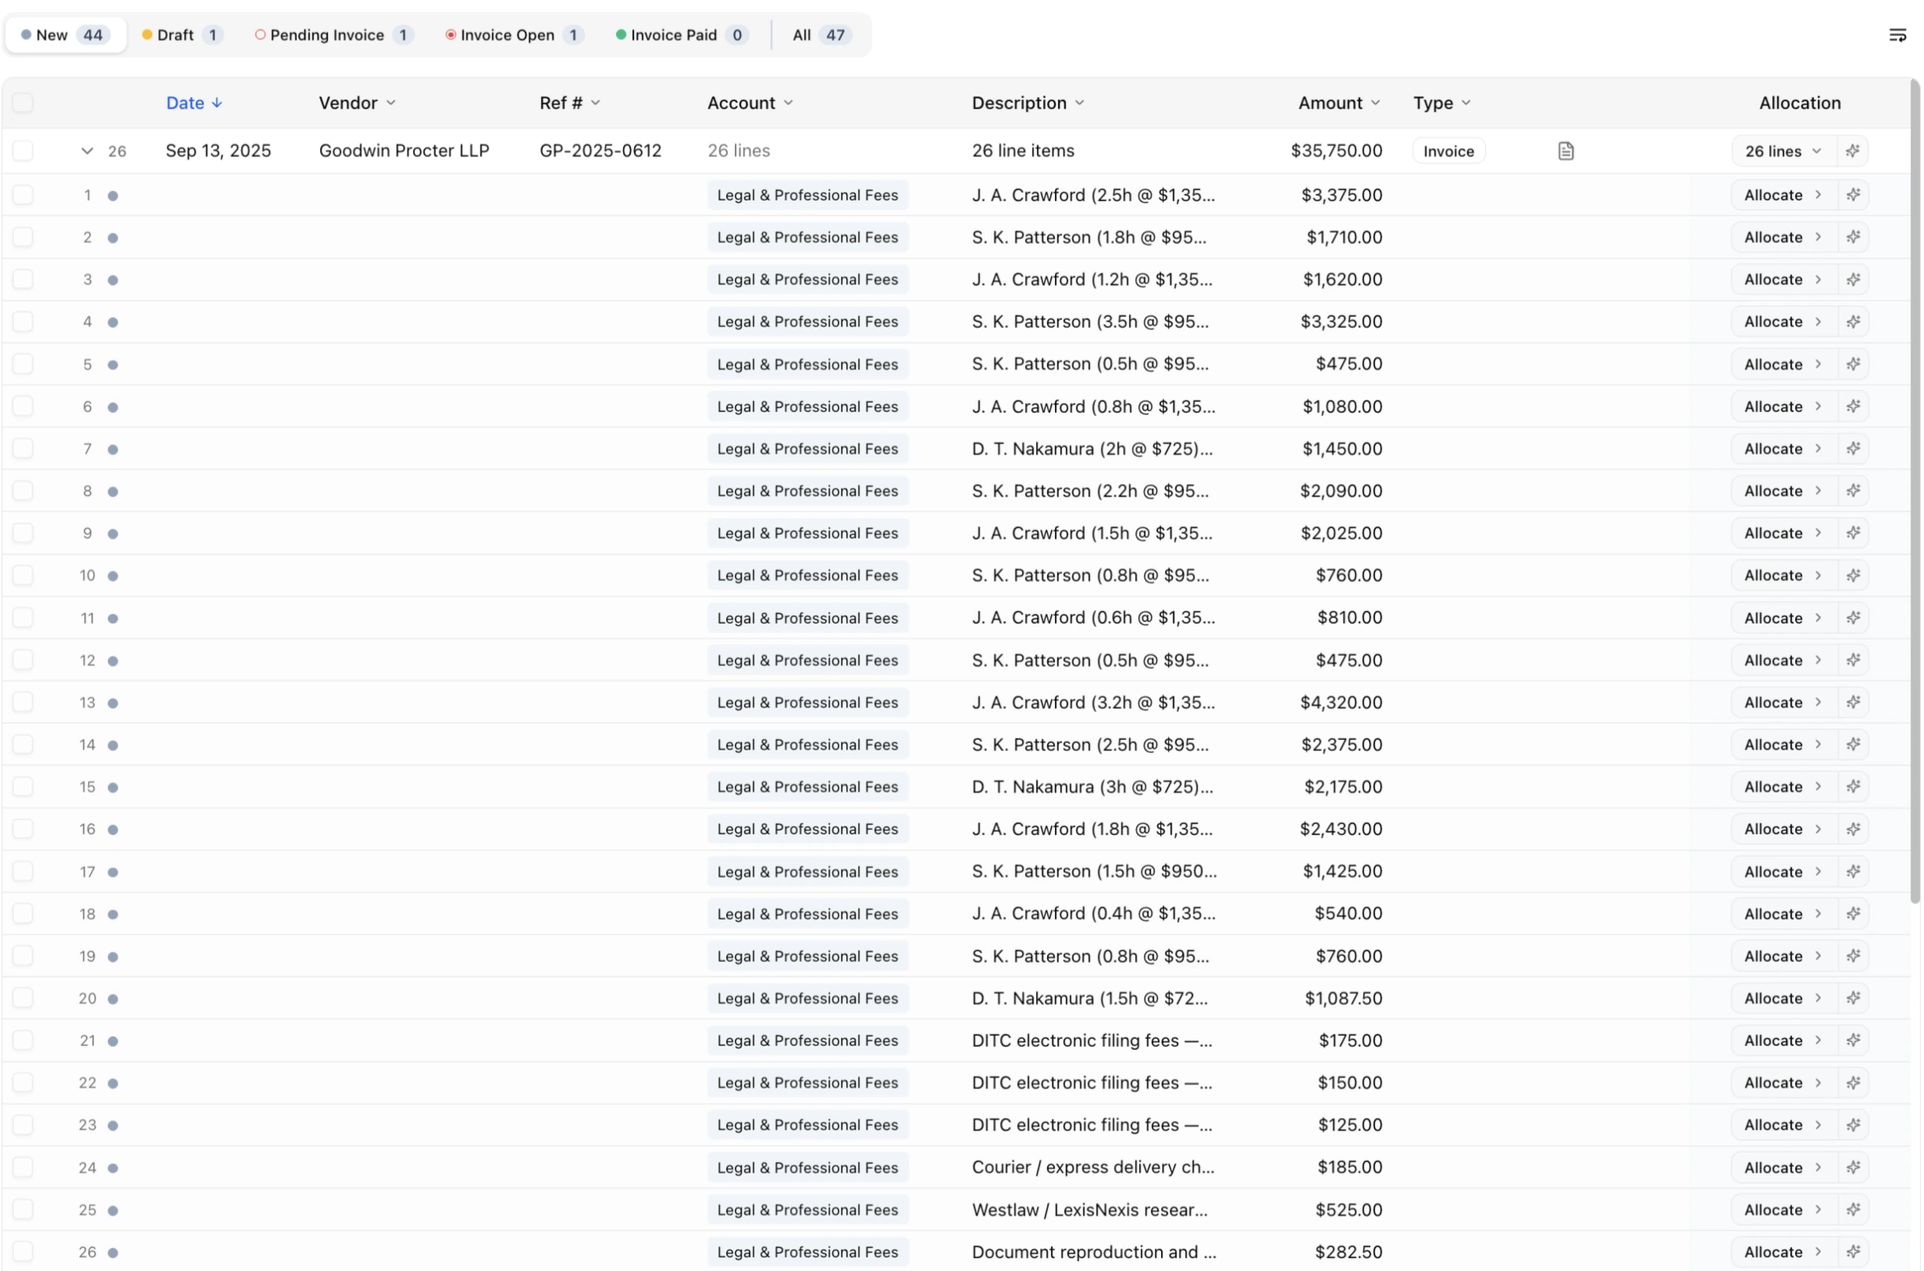The image size is (1924, 1271).
Task: Switch to the Draft filter tab
Action: [x=182, y=35]
